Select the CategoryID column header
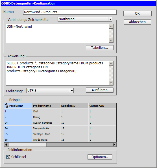Viewport: 157px width, 168px height. coord(103,106)
